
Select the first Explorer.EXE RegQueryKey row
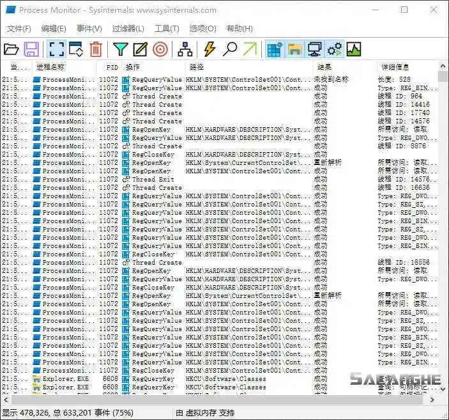pyautogui.click(x=219, y=378)
